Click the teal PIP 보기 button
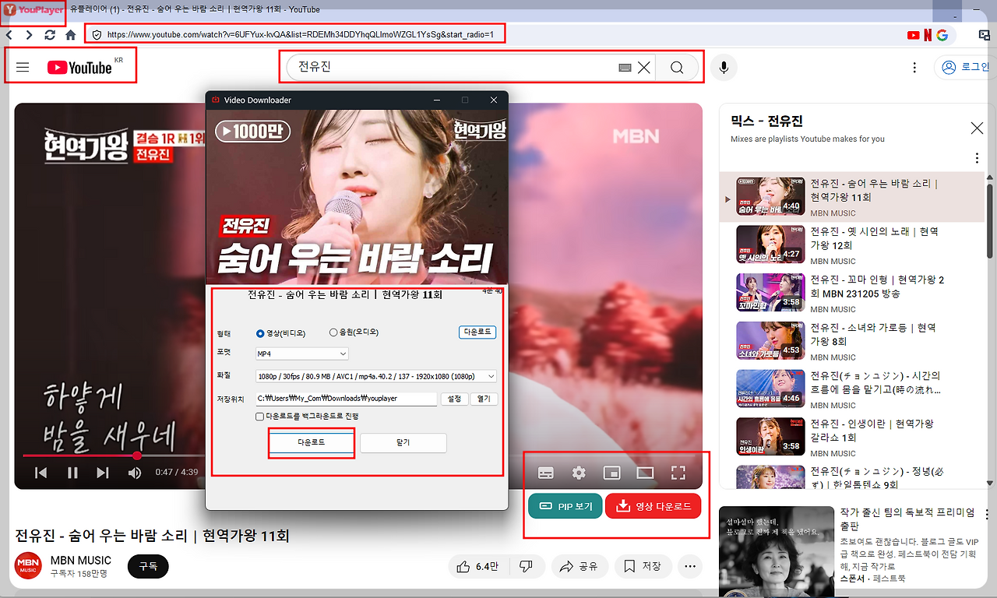This screenshot has width=997, height=598. pos(565,505)
